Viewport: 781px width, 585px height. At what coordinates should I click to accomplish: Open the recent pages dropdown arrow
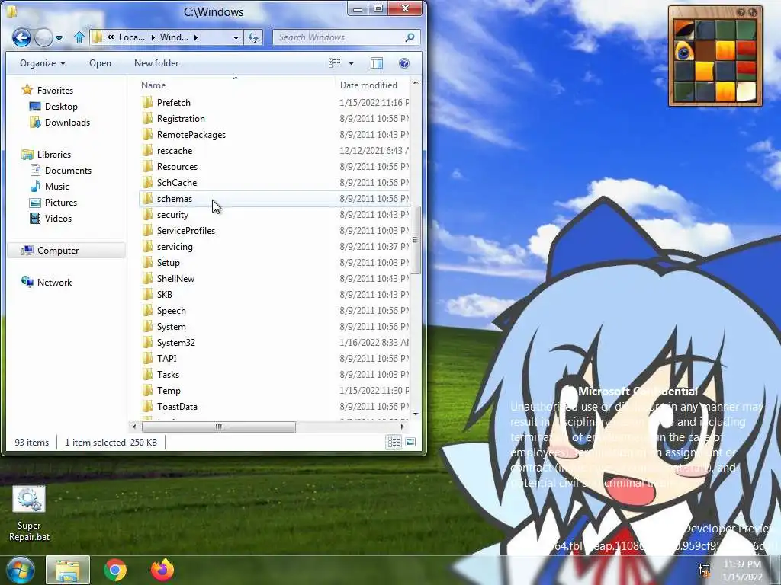tap(59, 38)
